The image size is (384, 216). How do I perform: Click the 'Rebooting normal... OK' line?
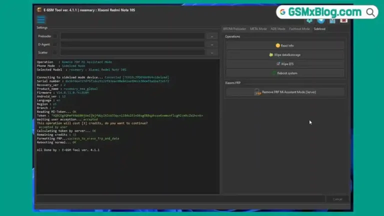click(x=56, y=142)
